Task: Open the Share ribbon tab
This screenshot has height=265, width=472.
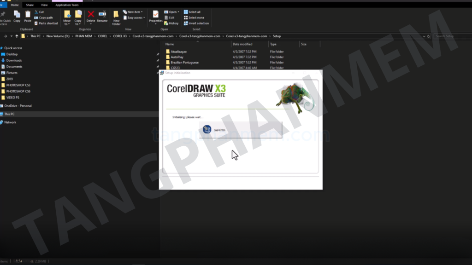Action: (x=29, y=5)
